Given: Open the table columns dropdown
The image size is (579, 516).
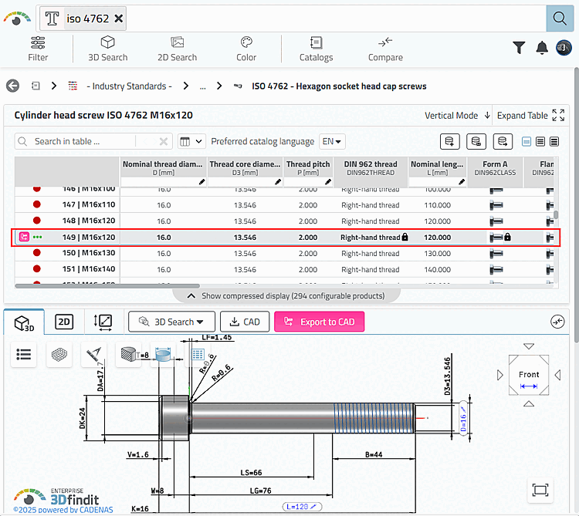Looking at the screenshot, I should point(191,142).
